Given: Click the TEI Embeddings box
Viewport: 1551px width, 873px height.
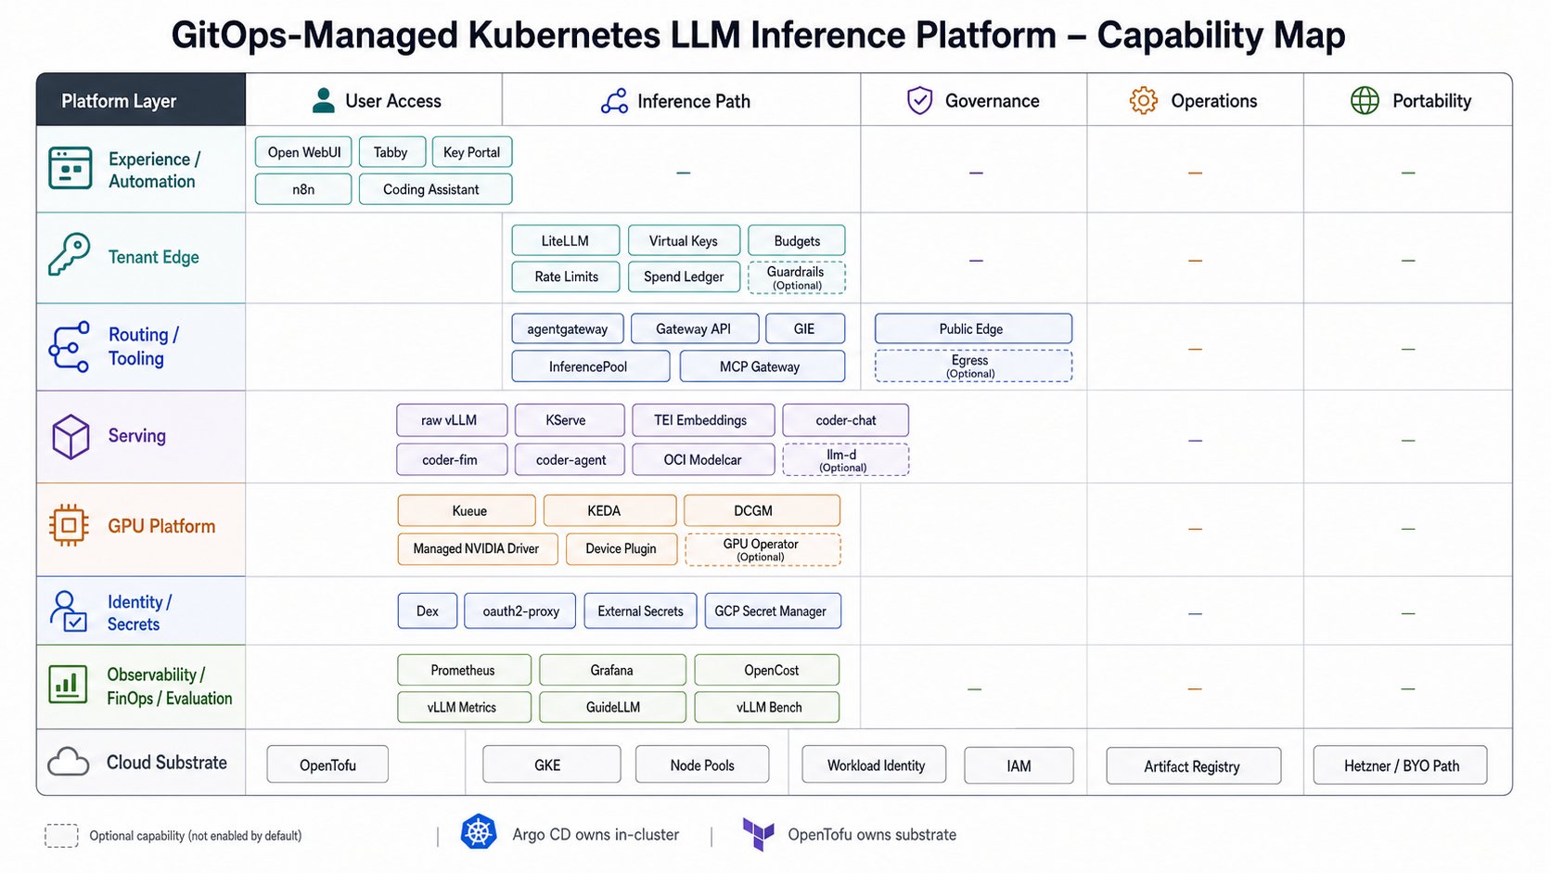Looking at the screenshot, I should (x=703, y=420).
